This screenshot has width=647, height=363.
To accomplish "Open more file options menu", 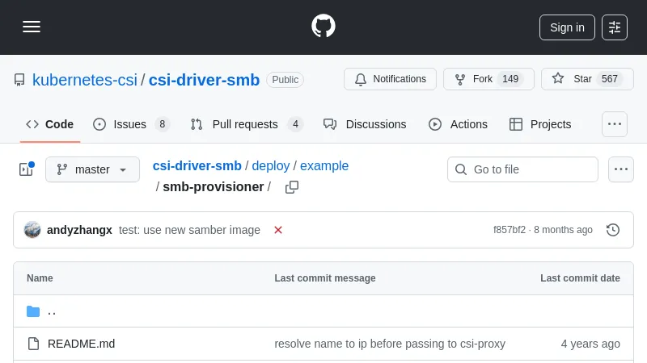I will click(x=621, y=169).
